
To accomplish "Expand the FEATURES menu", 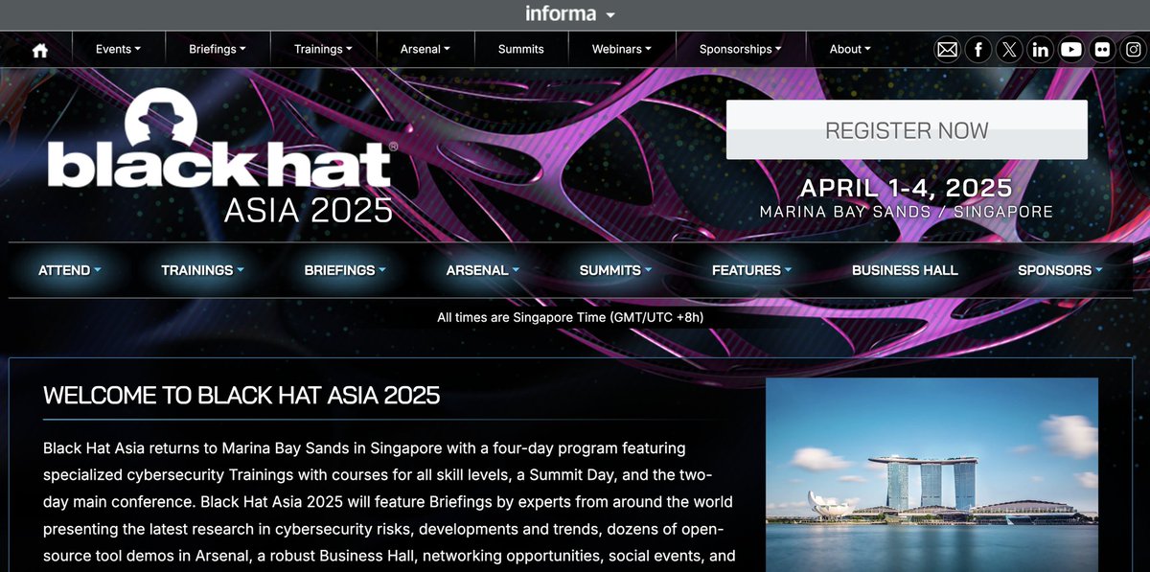I will coord(752,270).
